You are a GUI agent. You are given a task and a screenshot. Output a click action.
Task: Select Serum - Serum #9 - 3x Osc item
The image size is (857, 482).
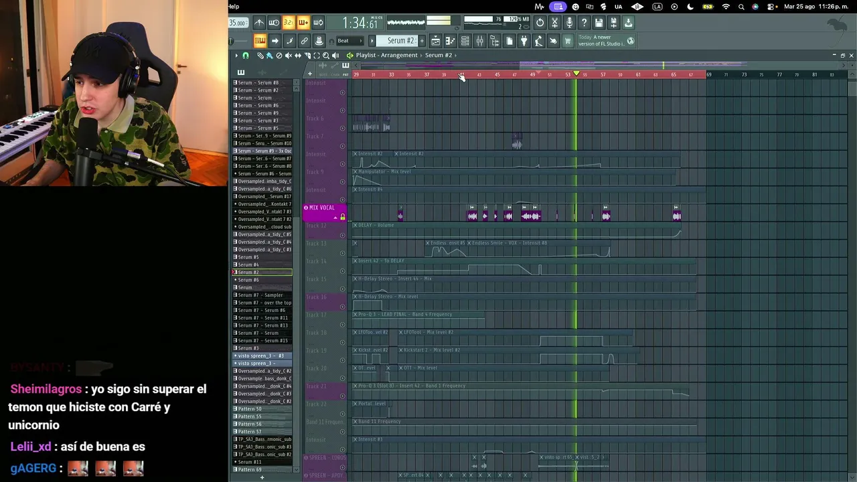262,151
